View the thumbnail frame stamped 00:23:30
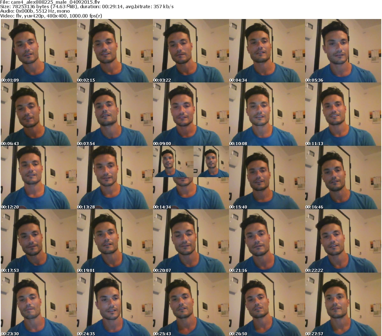The width and height of the screenshot is (382, 336). point(39,304)
